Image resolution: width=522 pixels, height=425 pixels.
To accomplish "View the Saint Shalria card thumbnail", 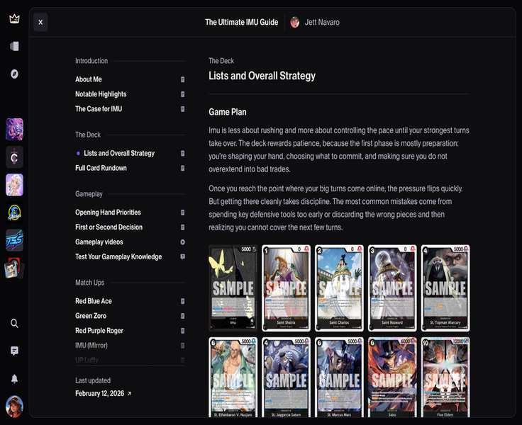I will [x=286, y=288].
